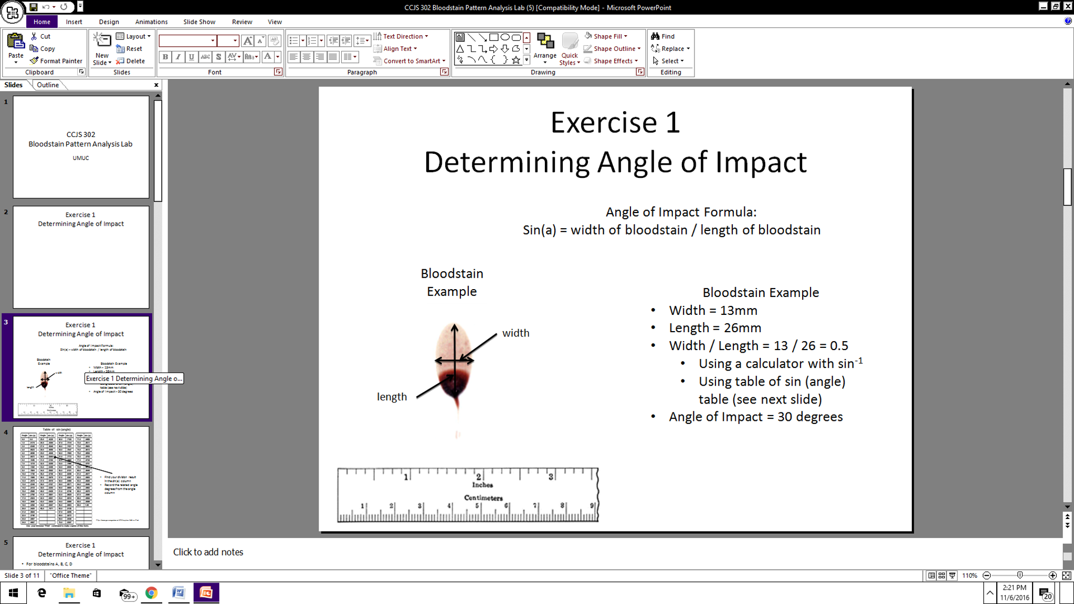Toggle the Slides panel view
The image size is (1074, 604).
pos(14,85)
